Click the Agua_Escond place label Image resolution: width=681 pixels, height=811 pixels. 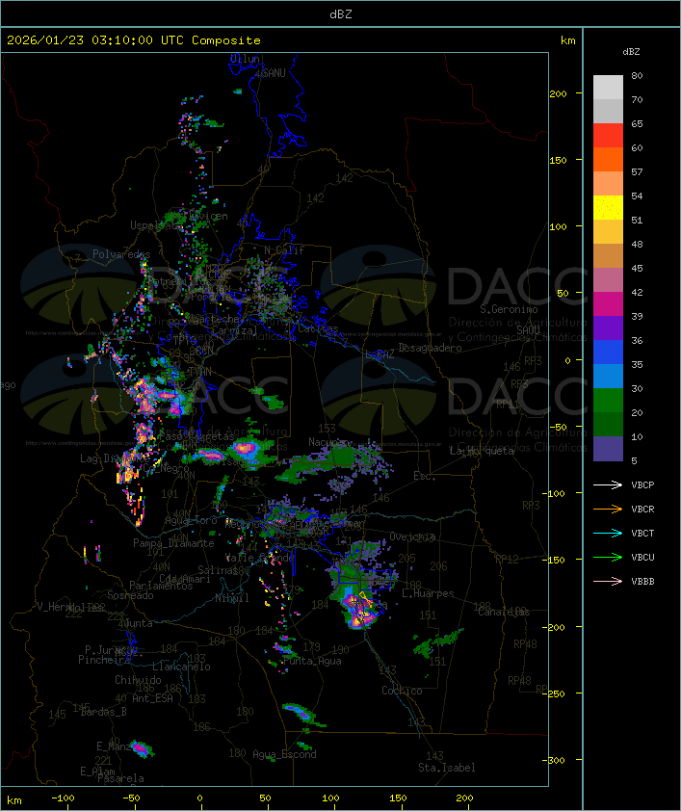(284, 754)
